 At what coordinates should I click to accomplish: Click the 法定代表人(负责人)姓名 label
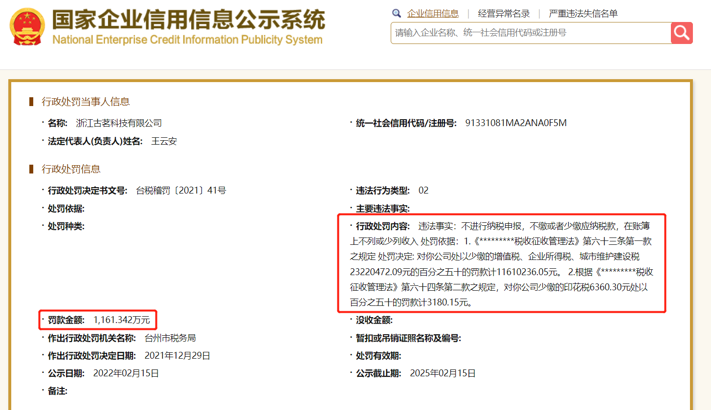tap(95, 142)
